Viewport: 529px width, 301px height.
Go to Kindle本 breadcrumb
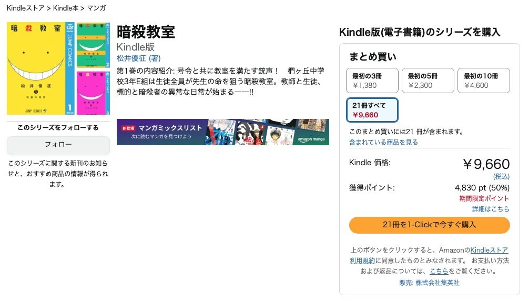(65, 8)
